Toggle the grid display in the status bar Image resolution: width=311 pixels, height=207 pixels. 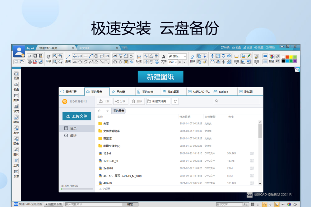pos(253,204)
